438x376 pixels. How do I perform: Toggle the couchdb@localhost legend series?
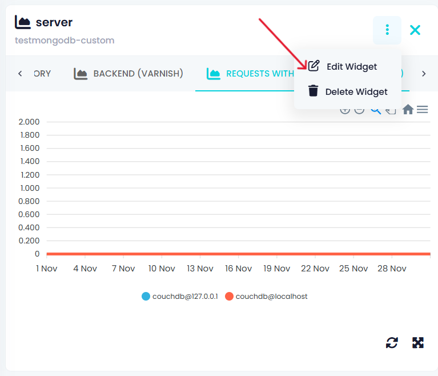click(271, 297)
